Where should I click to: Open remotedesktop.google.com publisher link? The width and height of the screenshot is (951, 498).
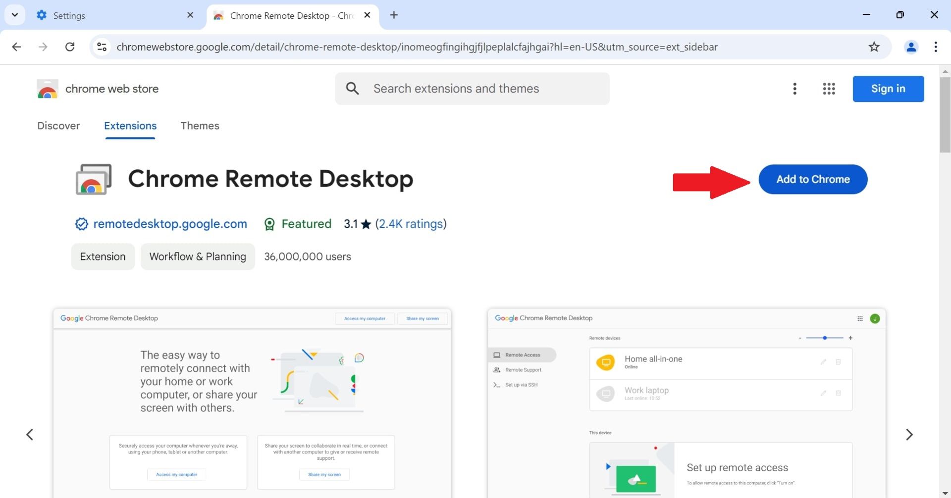170,224
